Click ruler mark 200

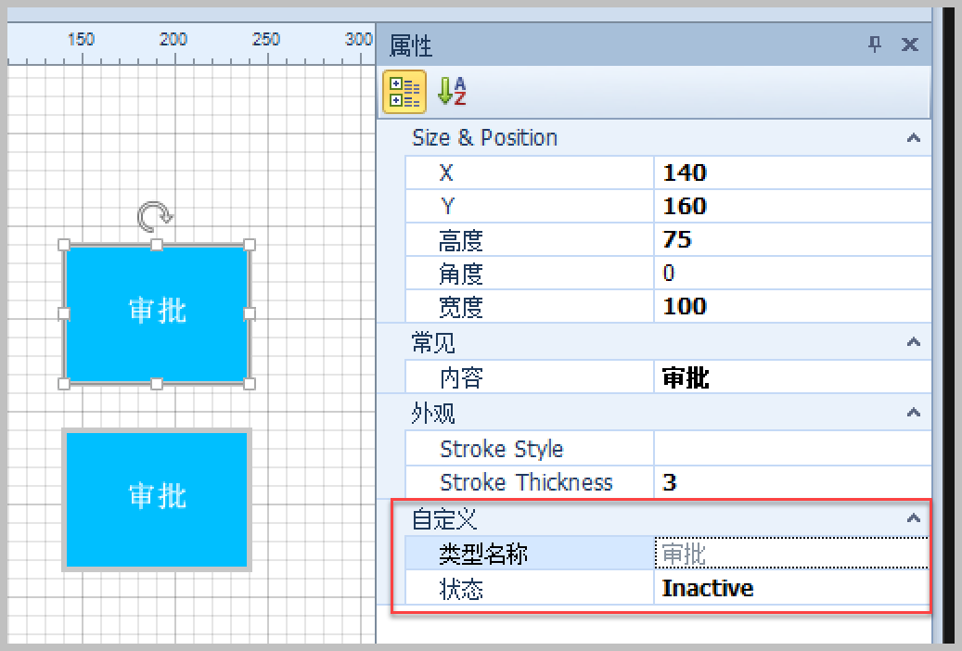(173, 39)
